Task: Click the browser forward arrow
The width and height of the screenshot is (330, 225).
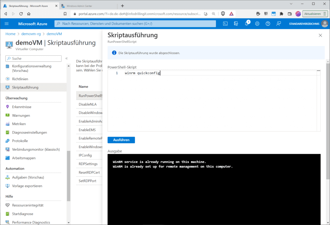Action: (13, 14)
